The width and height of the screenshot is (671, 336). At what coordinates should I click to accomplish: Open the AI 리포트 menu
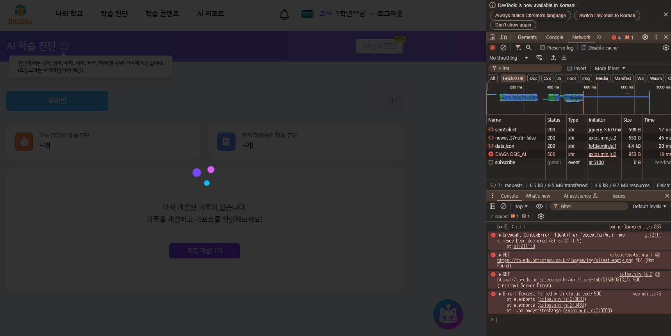tap(211, 14)
